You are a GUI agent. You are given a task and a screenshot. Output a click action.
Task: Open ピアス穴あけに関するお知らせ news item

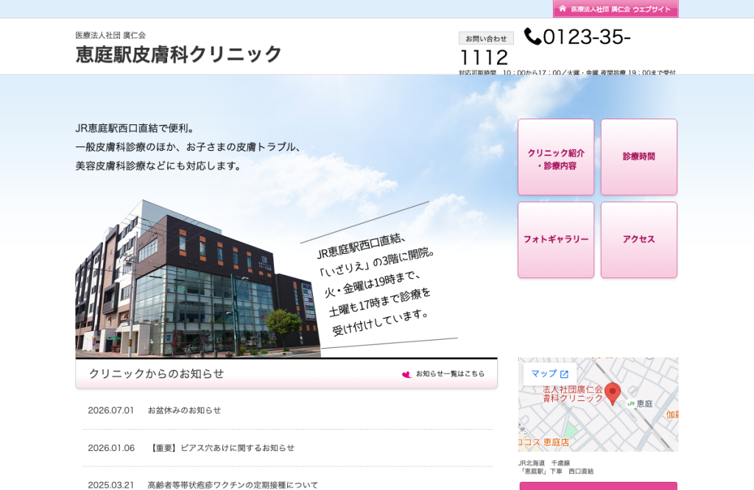pos(222,448)
